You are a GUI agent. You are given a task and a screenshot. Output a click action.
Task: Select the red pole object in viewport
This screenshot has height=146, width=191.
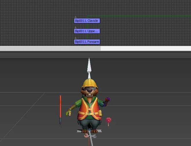tap(60, 110)
